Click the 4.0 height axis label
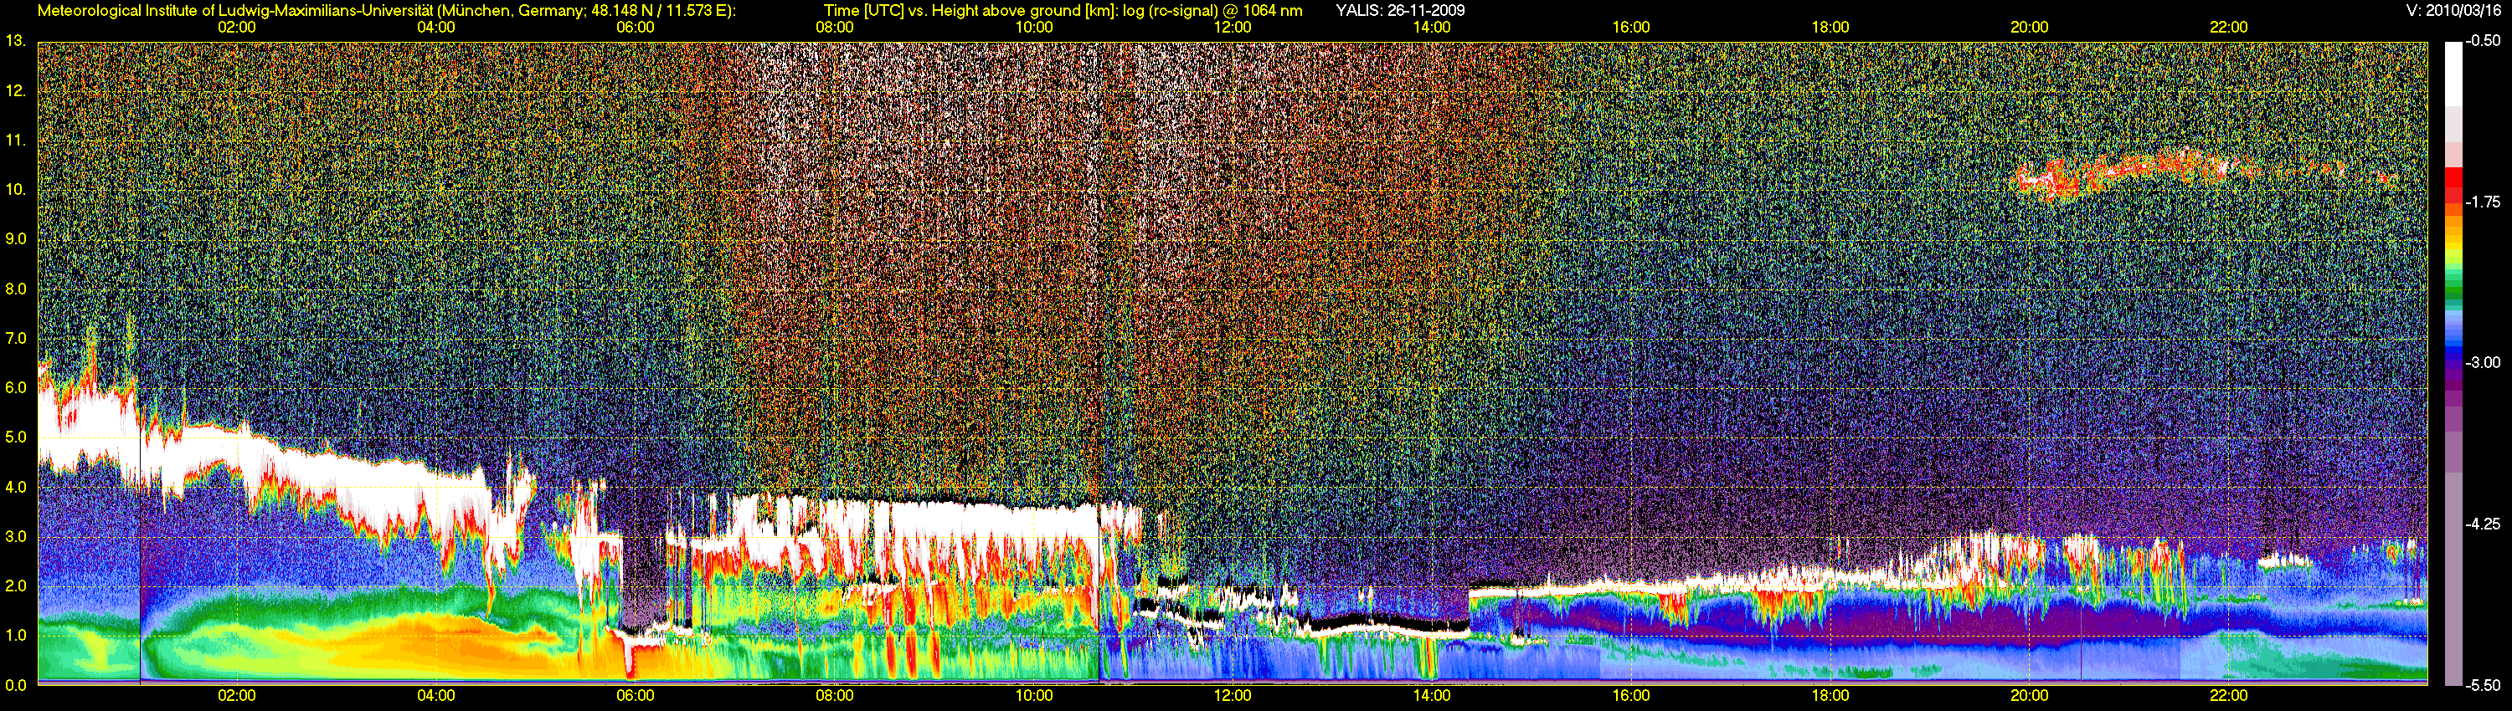This screenshot has width=2512, height=711. [x=16, y=487]
